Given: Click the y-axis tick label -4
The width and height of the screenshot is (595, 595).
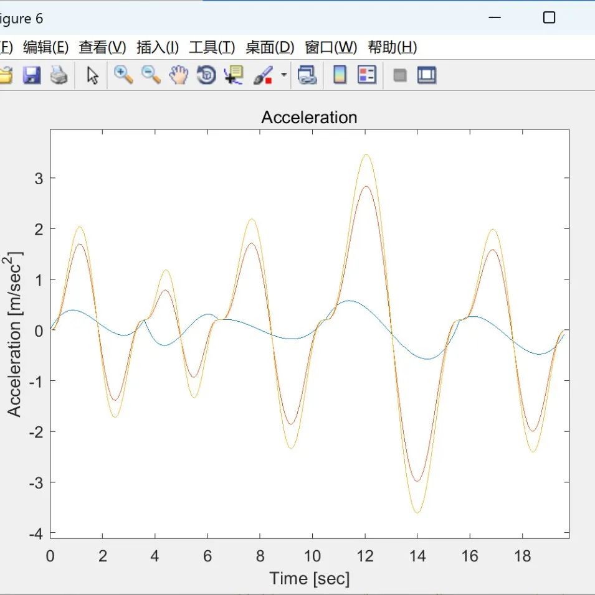Looking at the screenshot, I should pos(37,533).
